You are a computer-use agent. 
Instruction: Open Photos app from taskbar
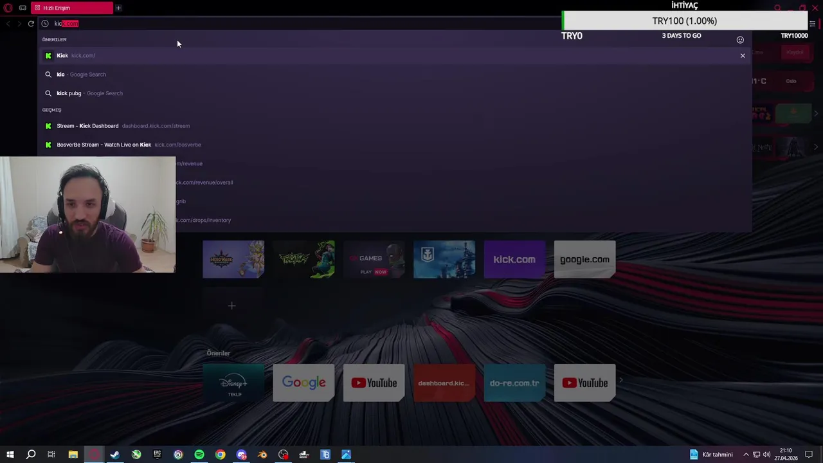(347, 455)
